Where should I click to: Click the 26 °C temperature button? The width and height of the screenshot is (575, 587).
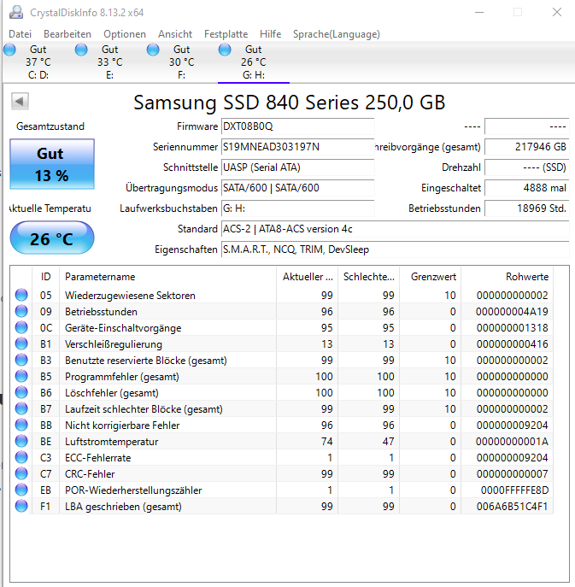click(52, 238)
